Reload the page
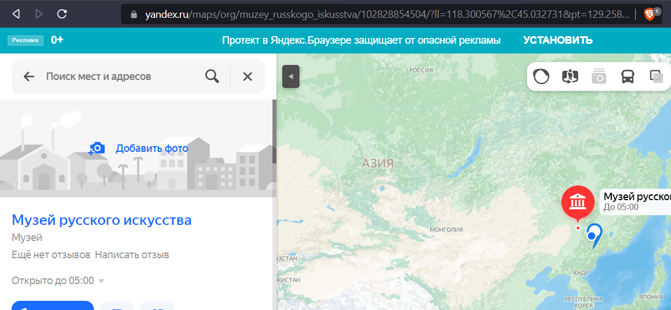 62,14
